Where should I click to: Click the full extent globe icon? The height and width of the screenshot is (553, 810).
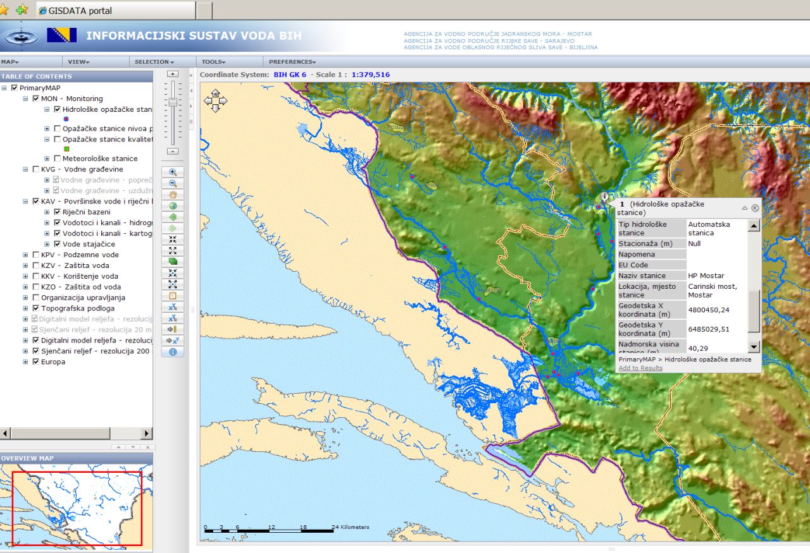173,206
